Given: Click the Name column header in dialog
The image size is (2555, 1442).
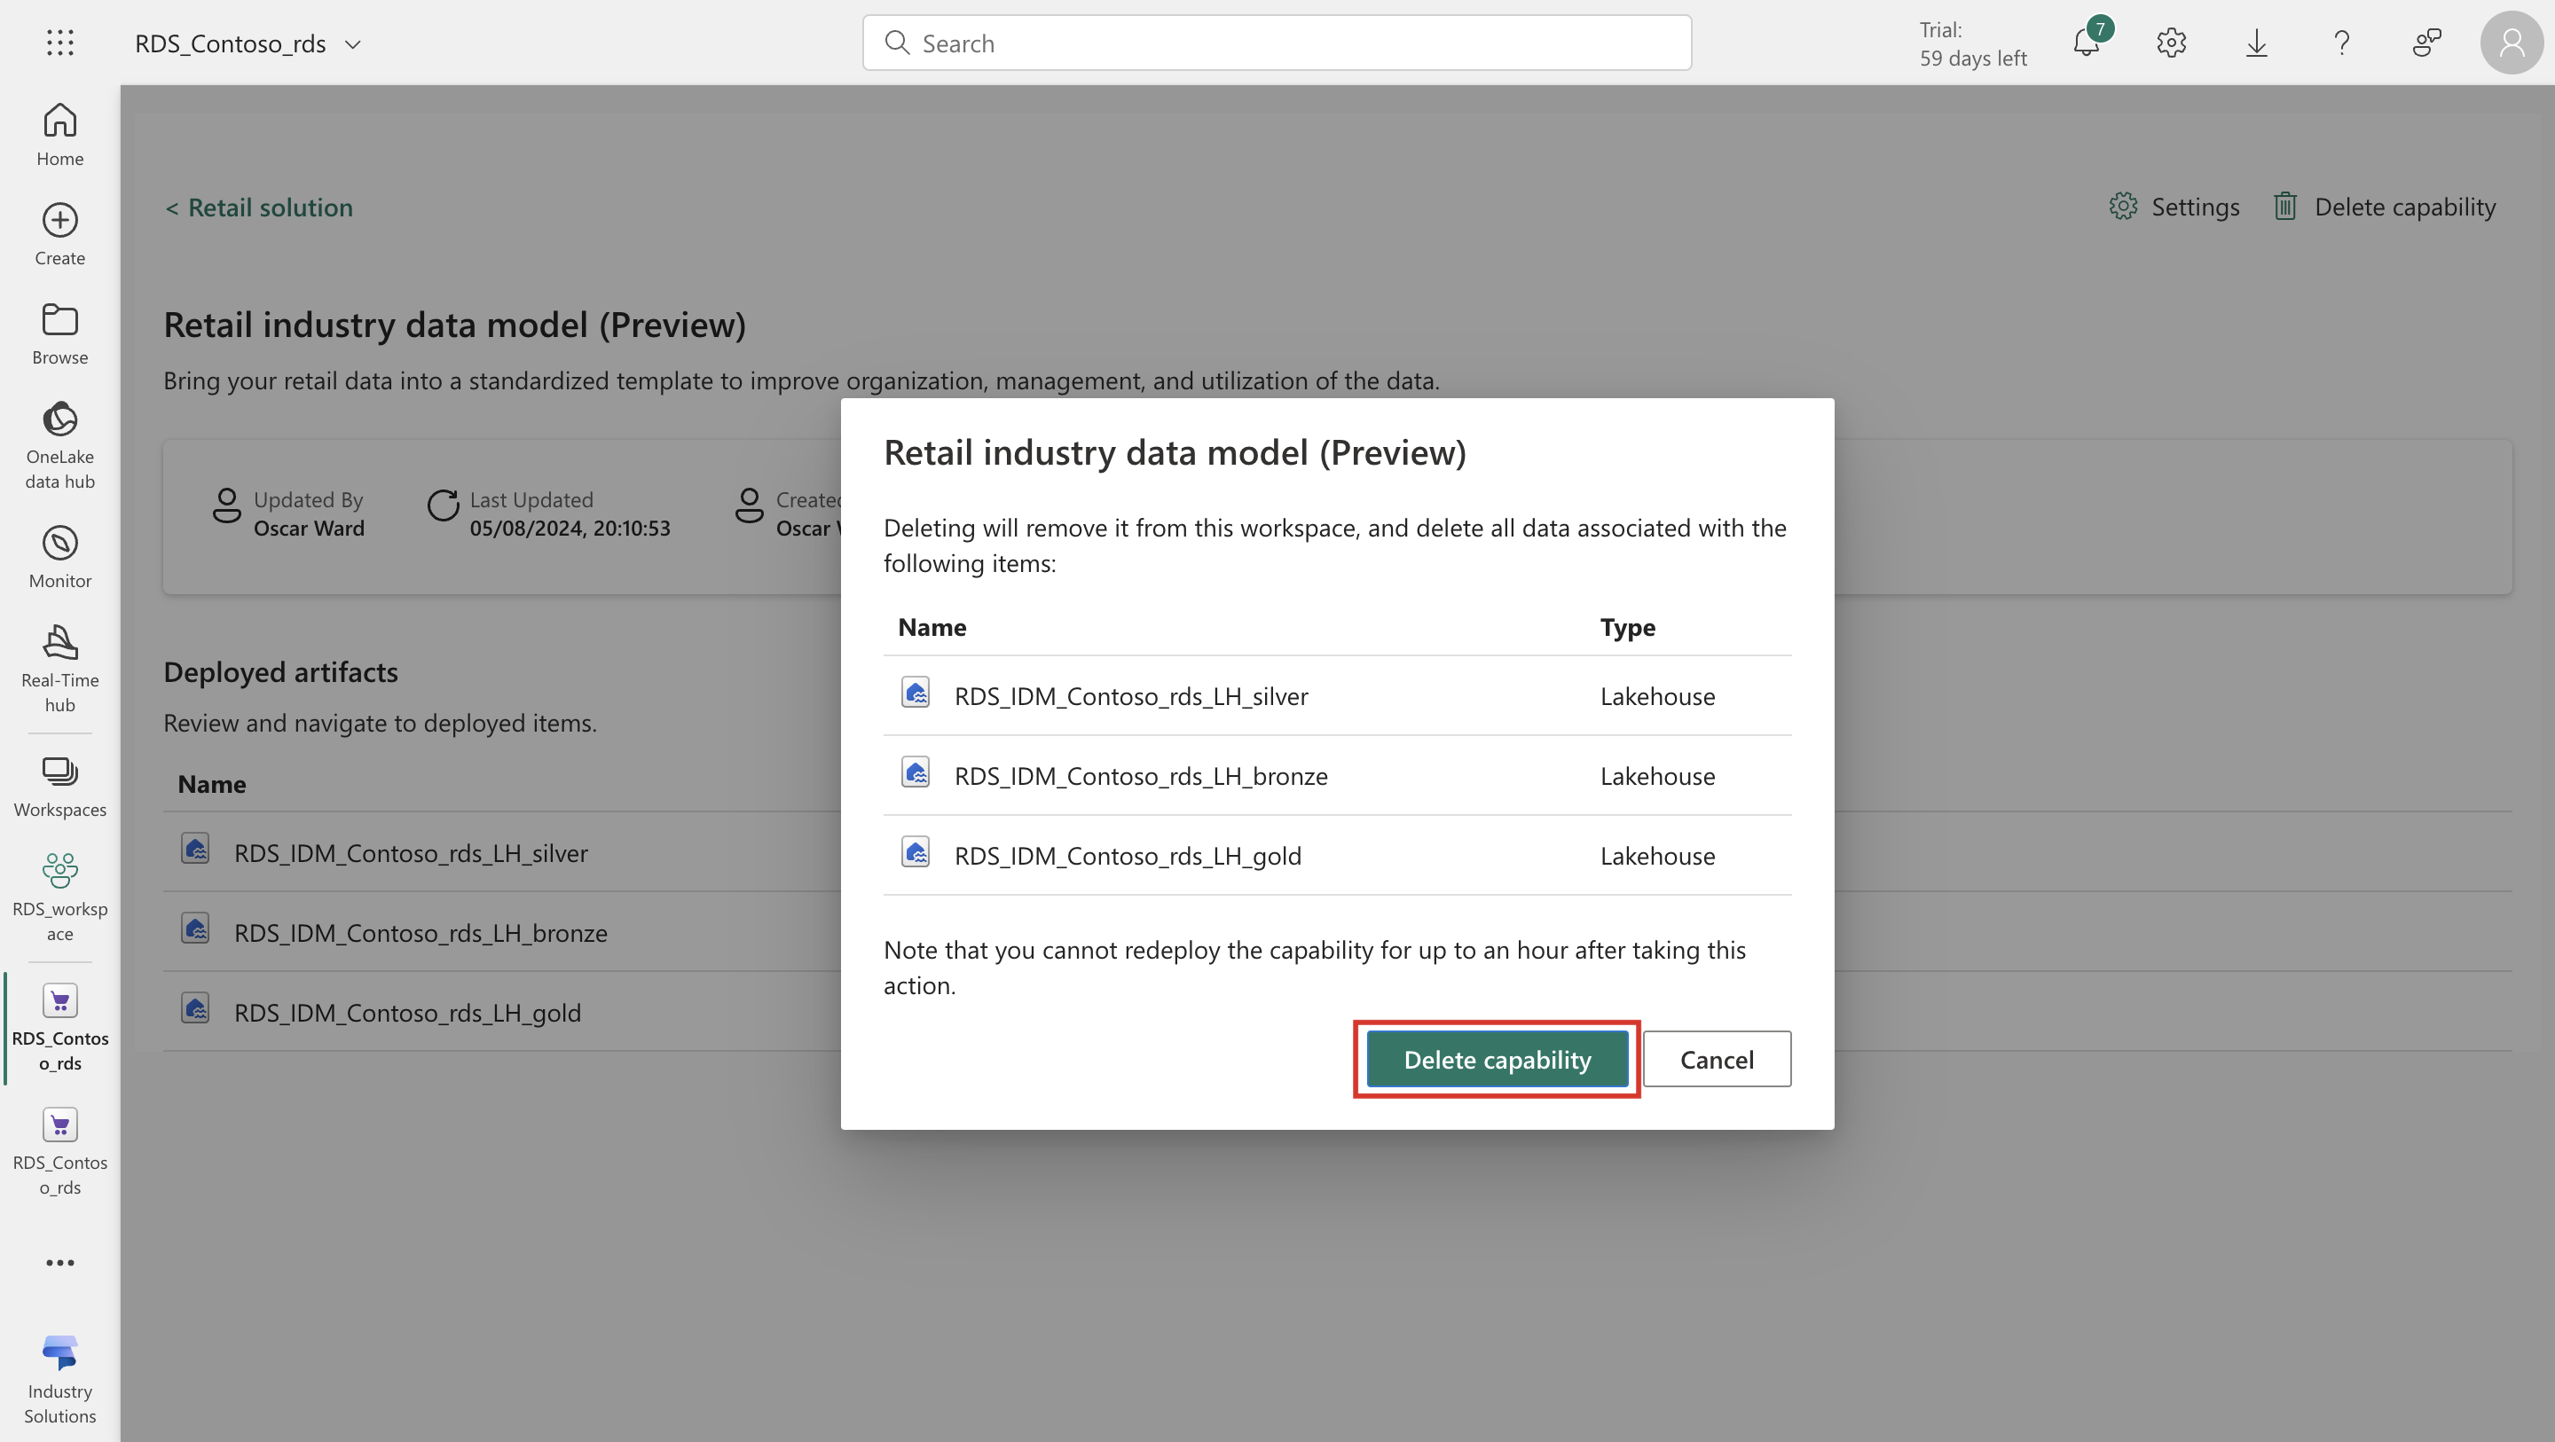Looking at the screenshot, I should click(932, 627).
